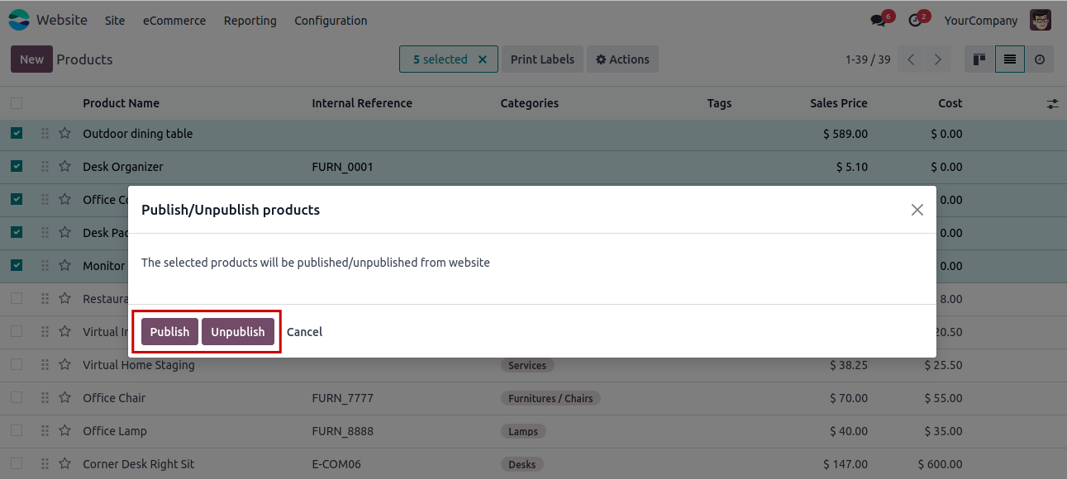This screenshot has height=479, width=1067.
Task: Toggle the select-all header checkbox
Action: tap(17, 103)
